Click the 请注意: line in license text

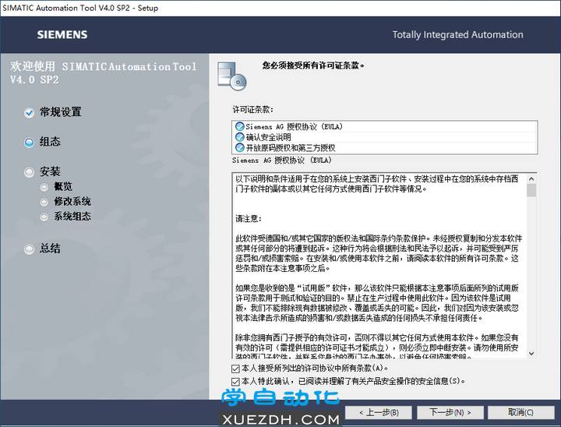(x=249, y=219)
